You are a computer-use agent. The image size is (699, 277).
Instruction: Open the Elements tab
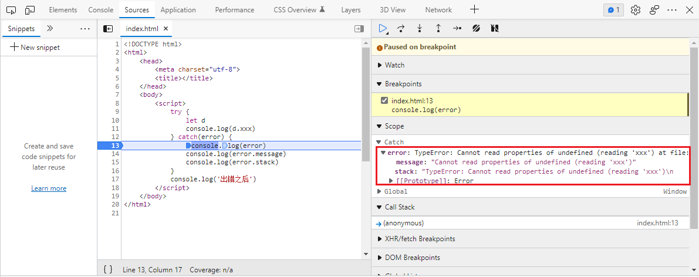(63, 10)
